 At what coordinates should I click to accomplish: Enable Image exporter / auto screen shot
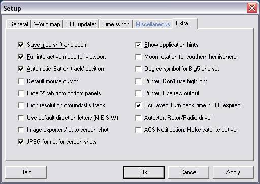point(21,130)
